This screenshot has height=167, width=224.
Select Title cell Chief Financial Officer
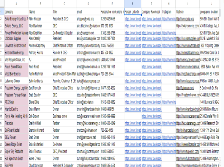click(64, 46)
